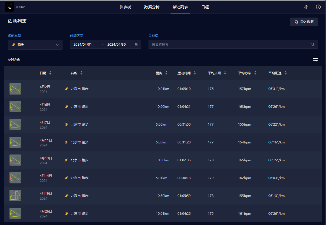
Task: Open end date 2024/04/30 picker
Action: [x=117, y=45]
